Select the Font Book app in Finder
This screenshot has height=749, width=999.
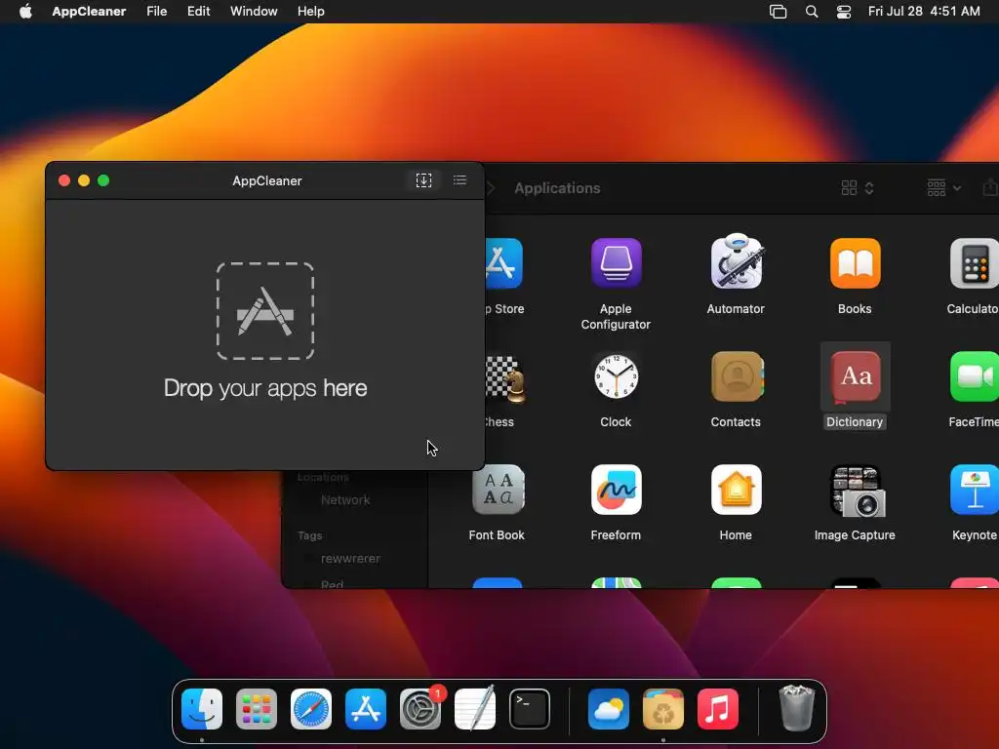click(x=498, y=490)
